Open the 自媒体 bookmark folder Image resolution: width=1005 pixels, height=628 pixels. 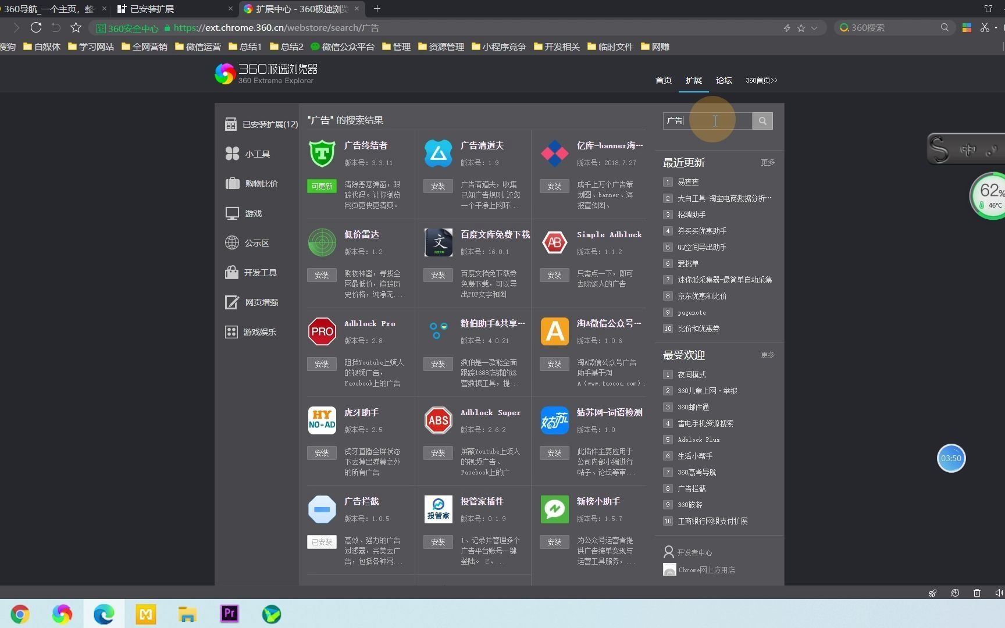pos(42,47)
